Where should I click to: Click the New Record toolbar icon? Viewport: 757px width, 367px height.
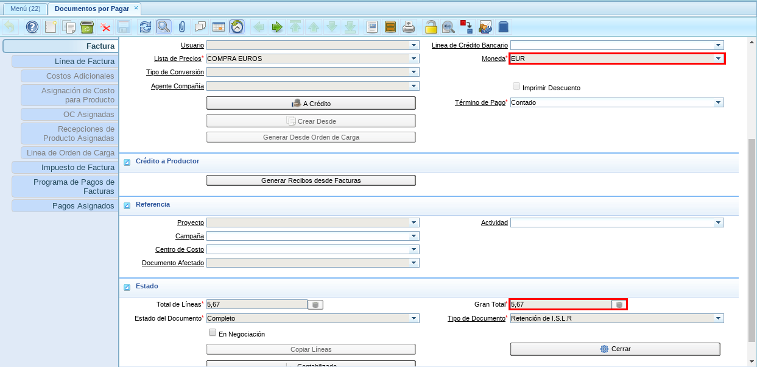point(51,27)
